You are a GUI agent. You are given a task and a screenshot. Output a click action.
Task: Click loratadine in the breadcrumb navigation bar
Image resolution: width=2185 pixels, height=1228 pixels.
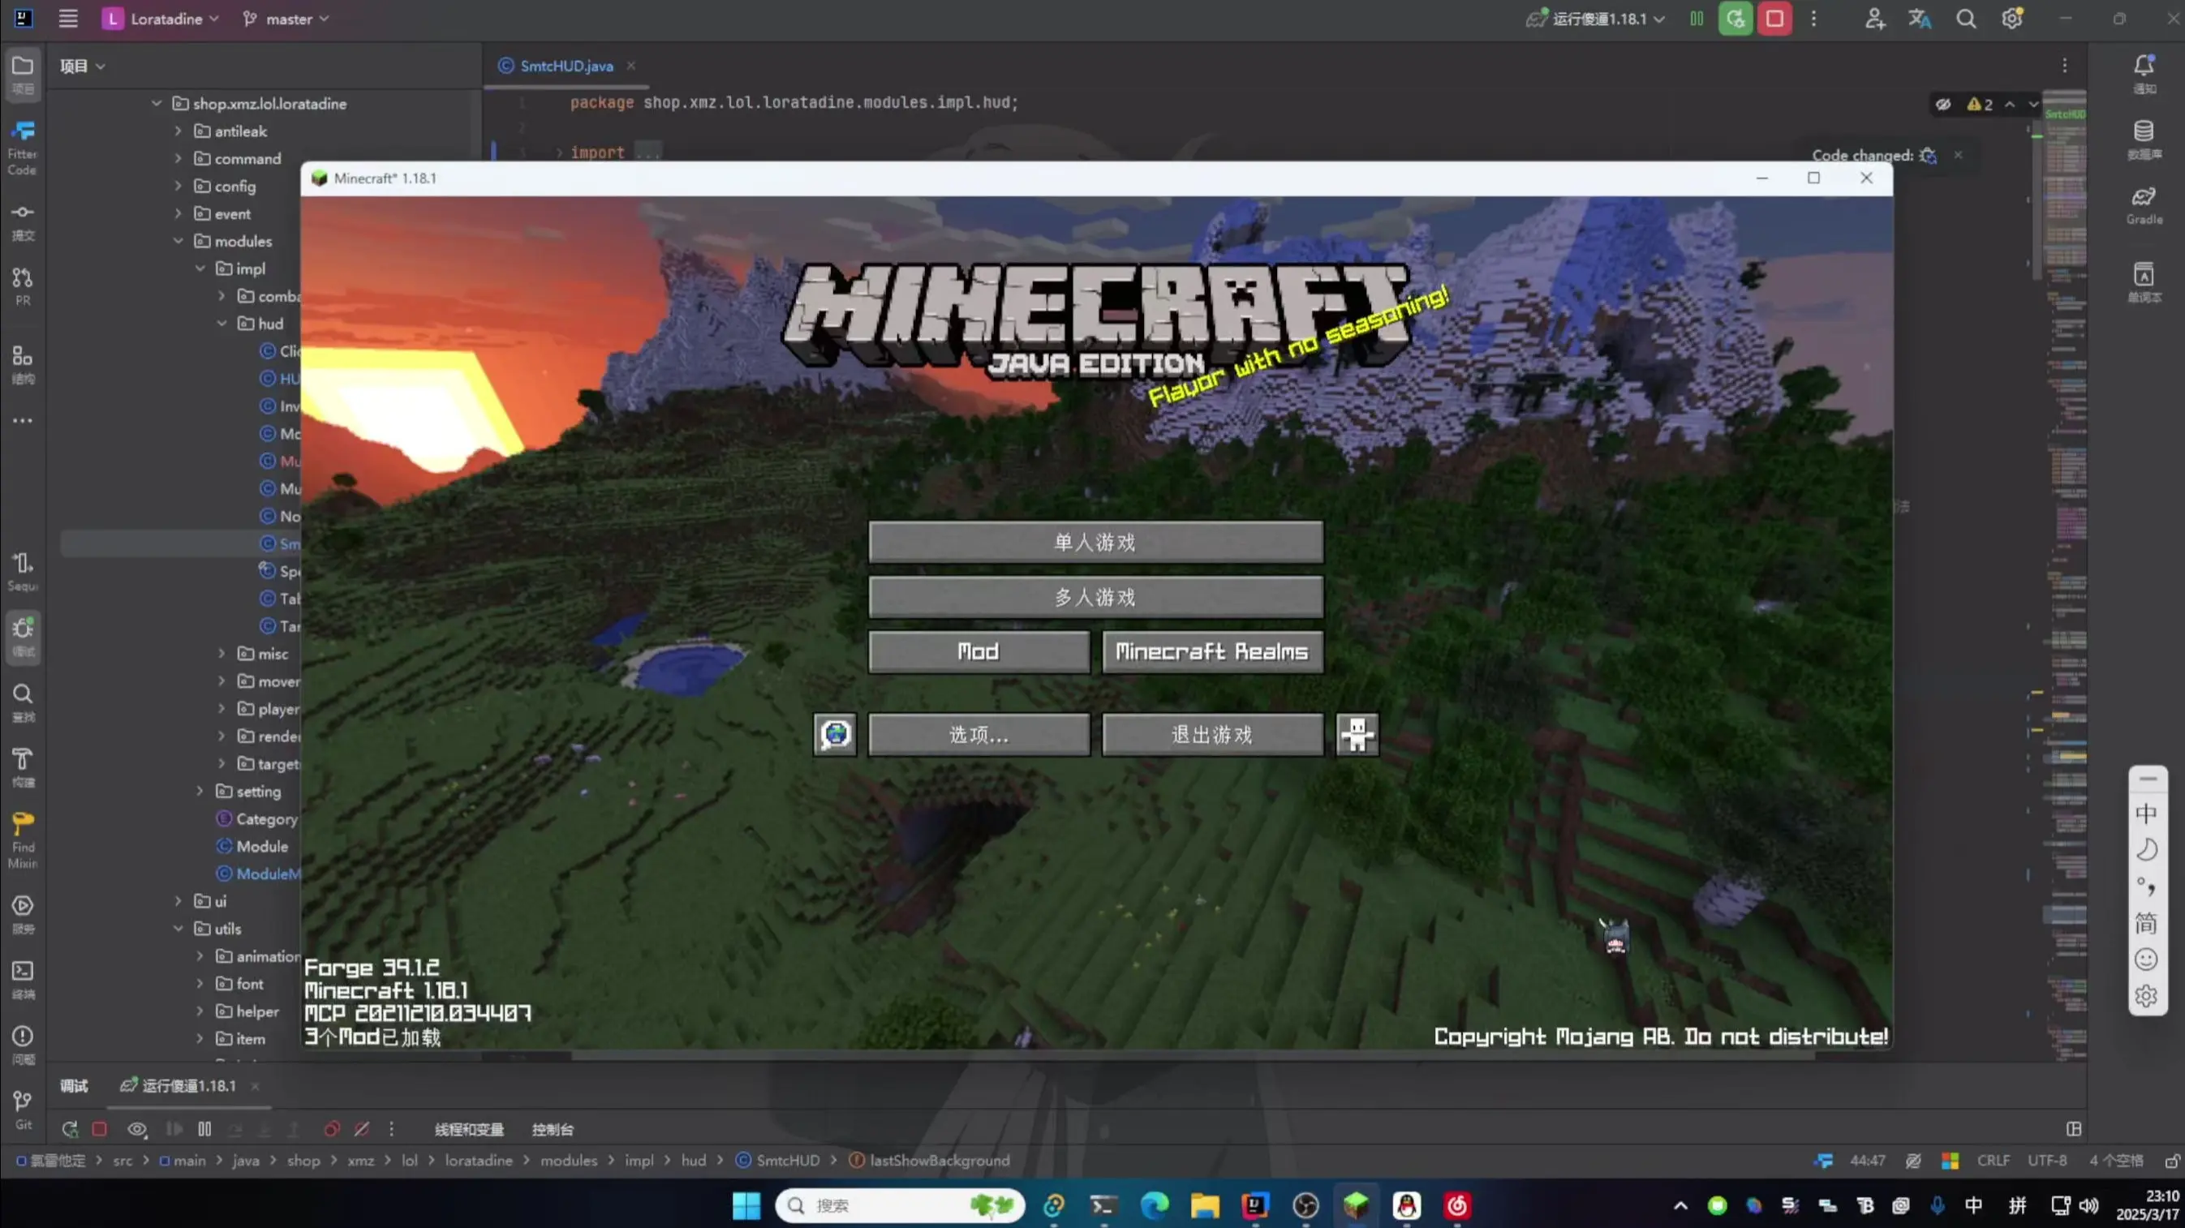click(x=480, y=1160)
